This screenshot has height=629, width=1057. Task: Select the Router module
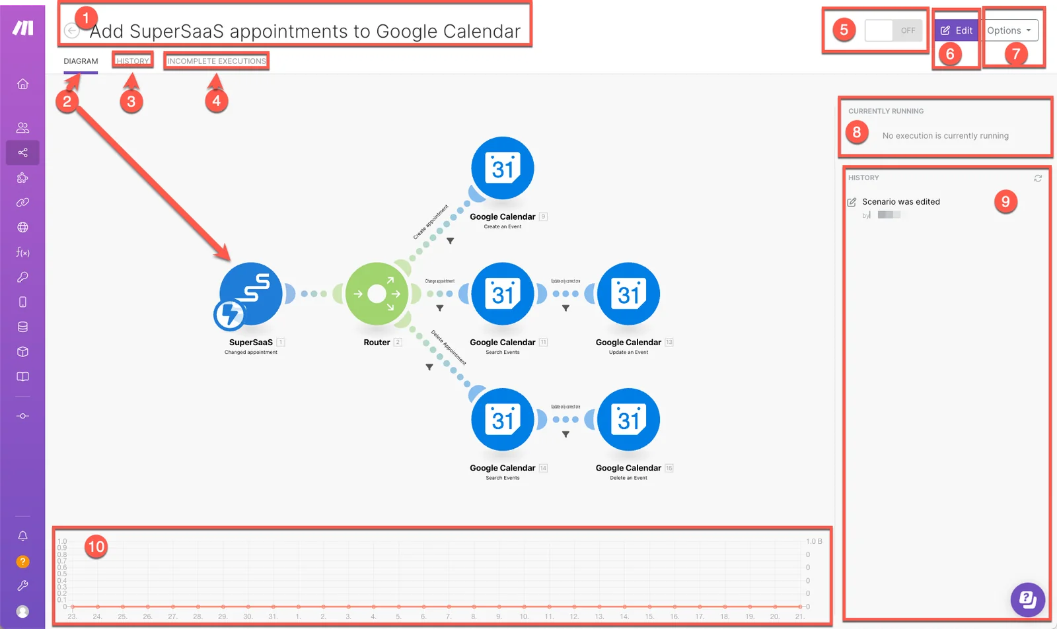pos(377,294)
